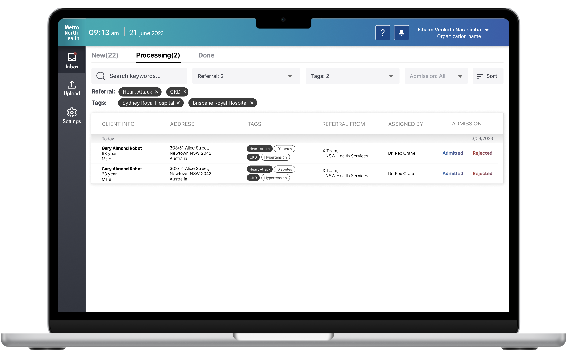The image size is (569, 353).
Task: Switch to the New(22) tab
Action: [x=105, y=55]
